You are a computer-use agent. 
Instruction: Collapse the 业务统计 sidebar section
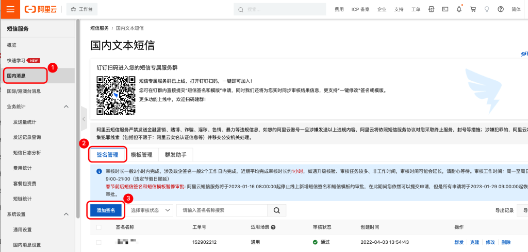coord(66,106)
